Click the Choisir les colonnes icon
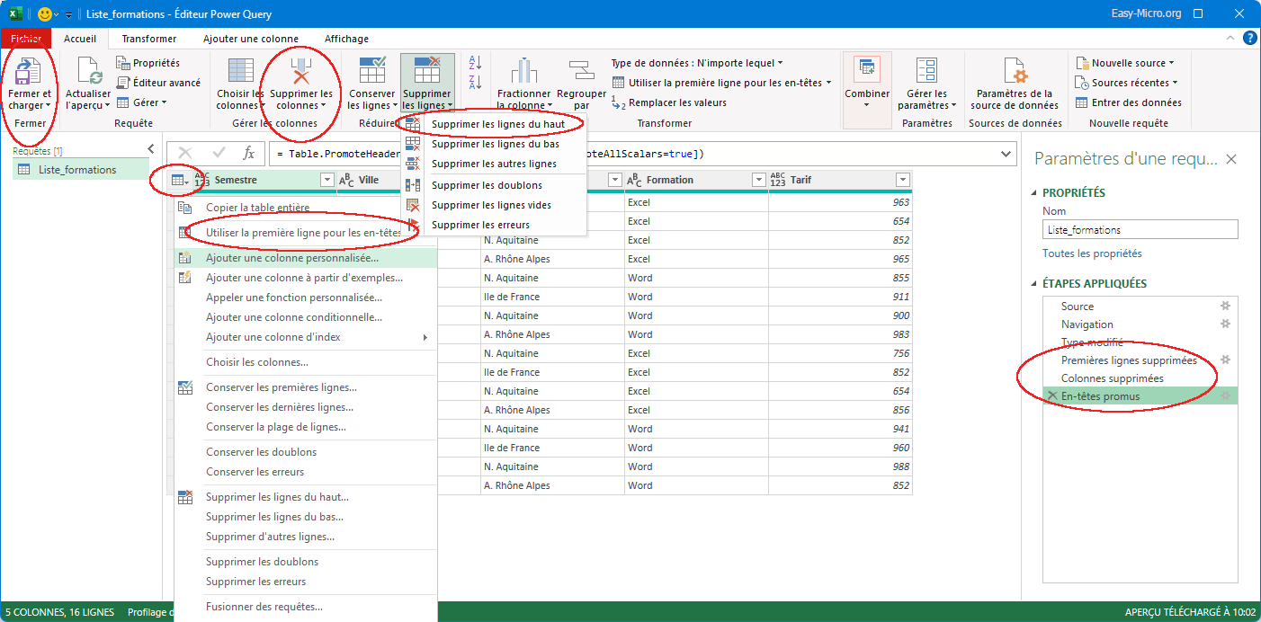1261x622 pixels. pos(240,72)
